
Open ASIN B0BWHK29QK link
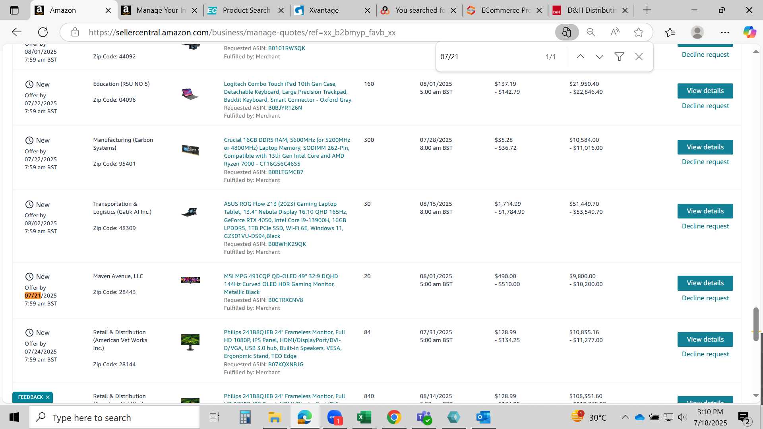287,244
